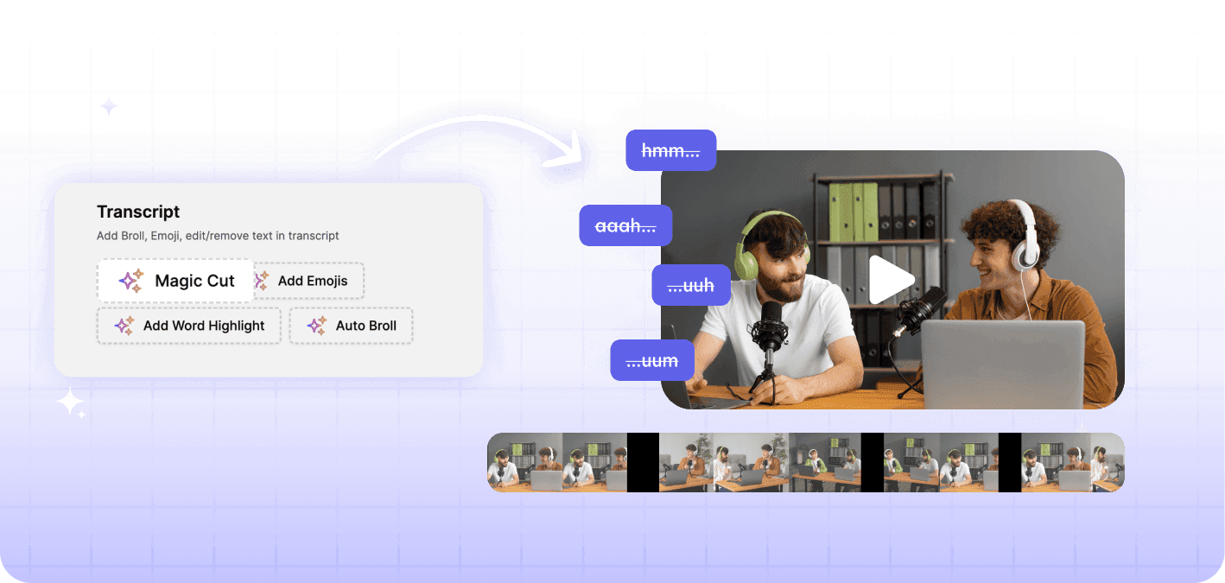
Task: Choose Add Word Highlight
Action: [189, 326]
